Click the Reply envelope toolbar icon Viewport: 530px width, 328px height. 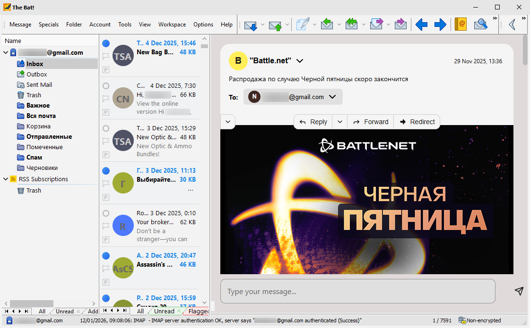(327, 24)
